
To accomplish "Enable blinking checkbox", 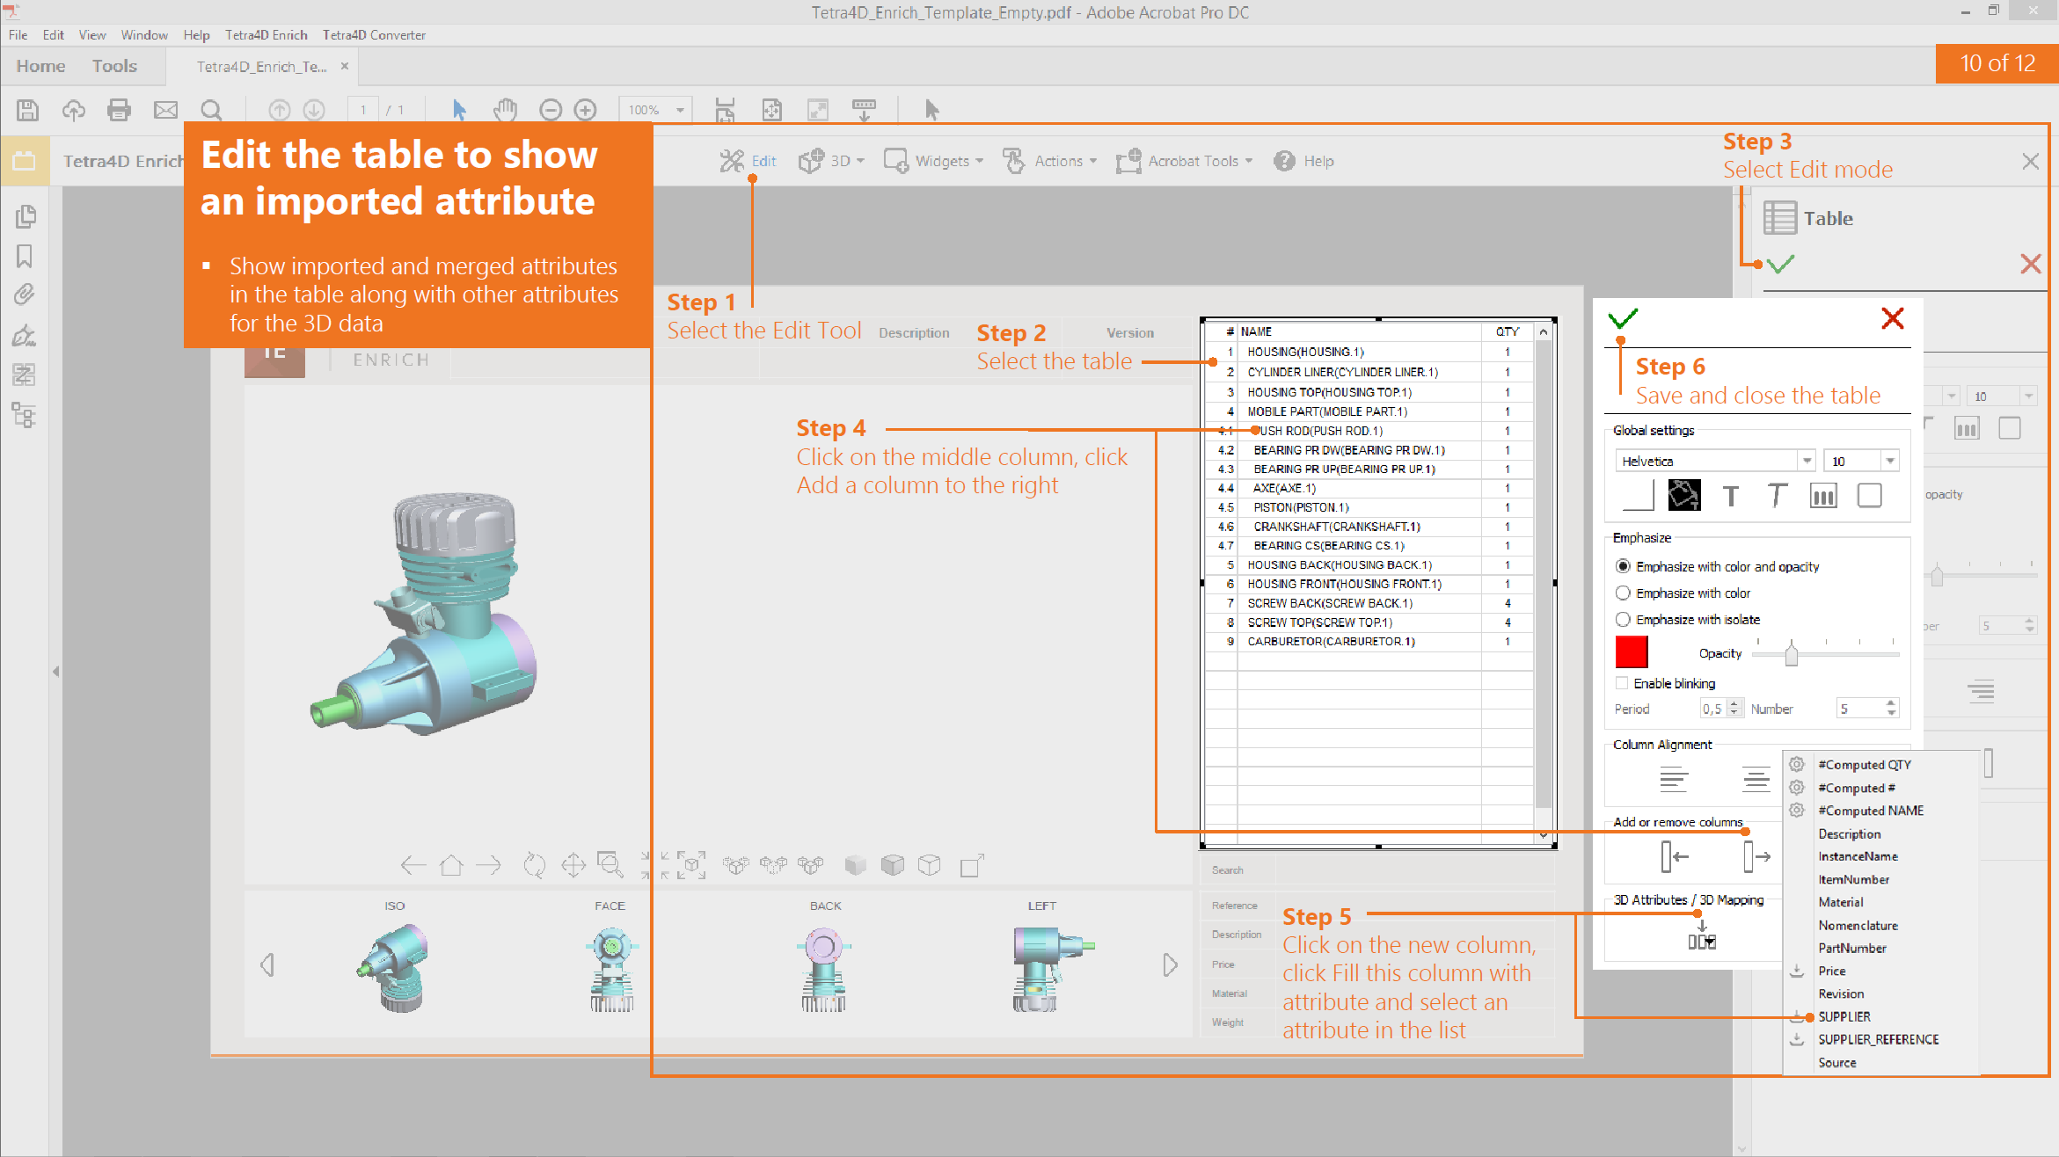I will tap(1622, 683).
